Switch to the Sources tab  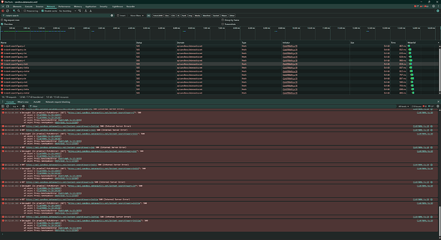40,6
